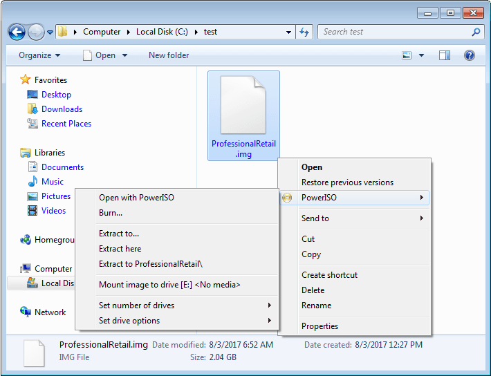Viewport: 491px width, 376px height.
Task: Open the Music library
Action: (53, 182)
